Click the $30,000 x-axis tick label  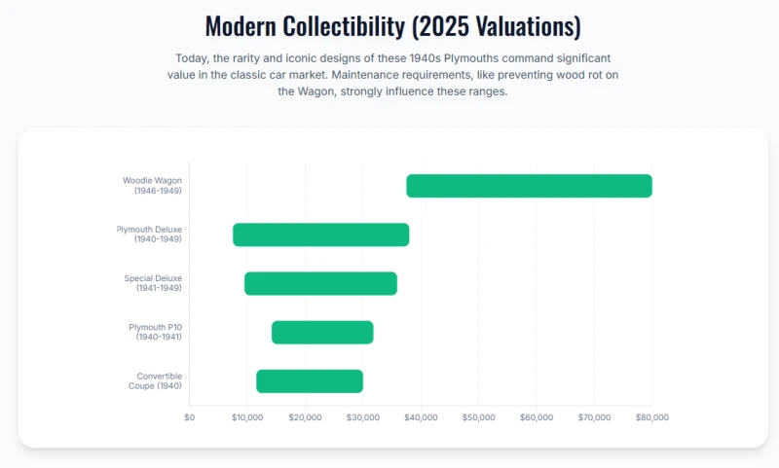[363, 417]
